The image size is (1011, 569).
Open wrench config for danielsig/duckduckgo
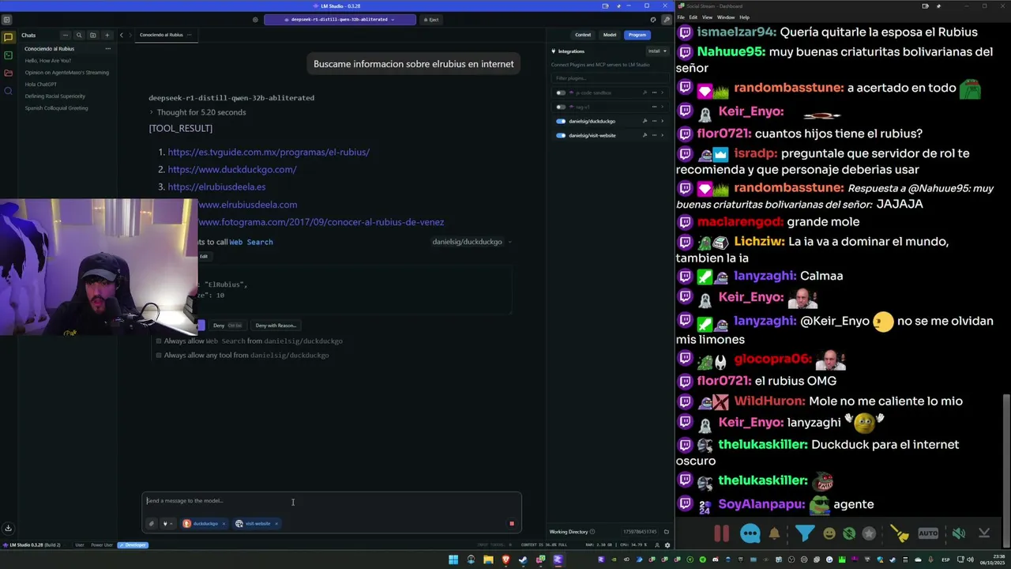[x=645, y=121]
